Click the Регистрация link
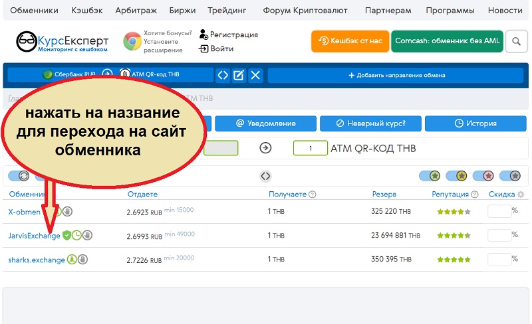Image resolution: width=532 pixels, height=324 pixels. (229, 35)
